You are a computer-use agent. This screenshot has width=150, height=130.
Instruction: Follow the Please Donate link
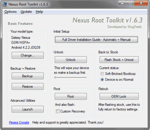tap(19, 122)
